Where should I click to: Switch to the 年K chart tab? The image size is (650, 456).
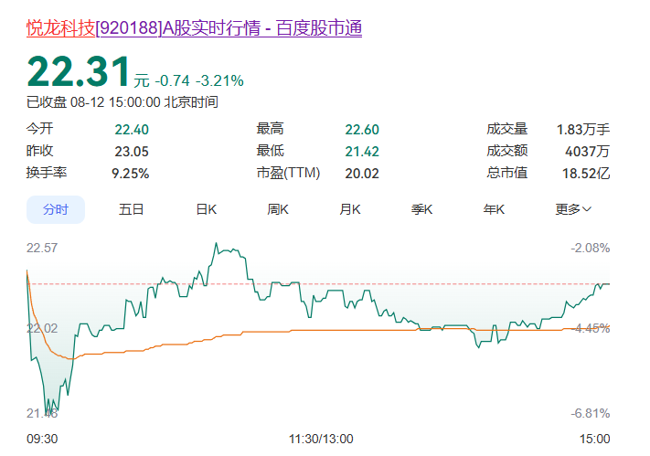[x=494, y=209]
